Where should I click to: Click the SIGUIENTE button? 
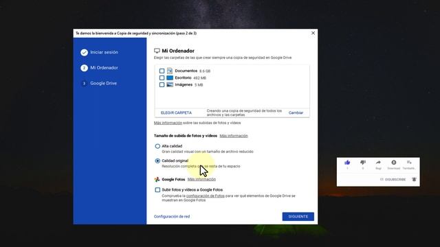point(298,217)
